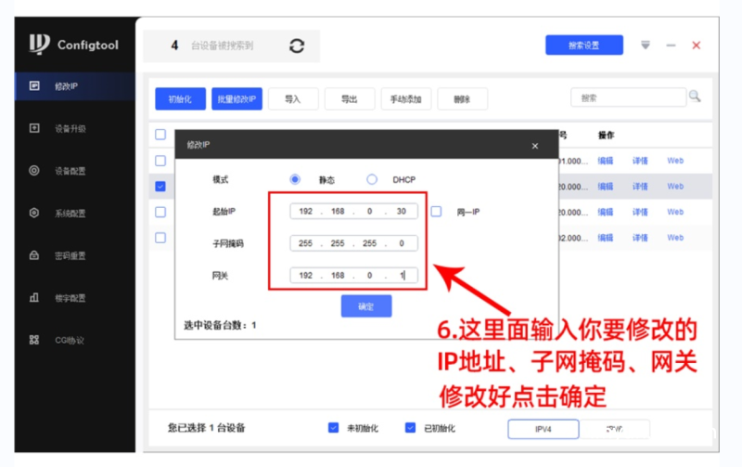
Task: Click the 确定 button in dialog
Action: coord(366,306)
